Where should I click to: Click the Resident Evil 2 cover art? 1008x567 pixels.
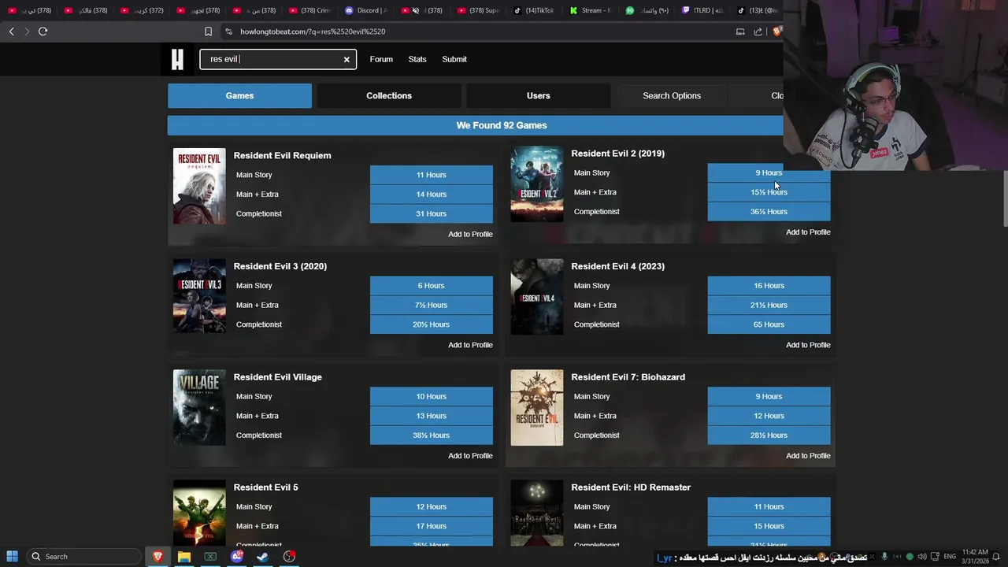click(x=537, y=184)
